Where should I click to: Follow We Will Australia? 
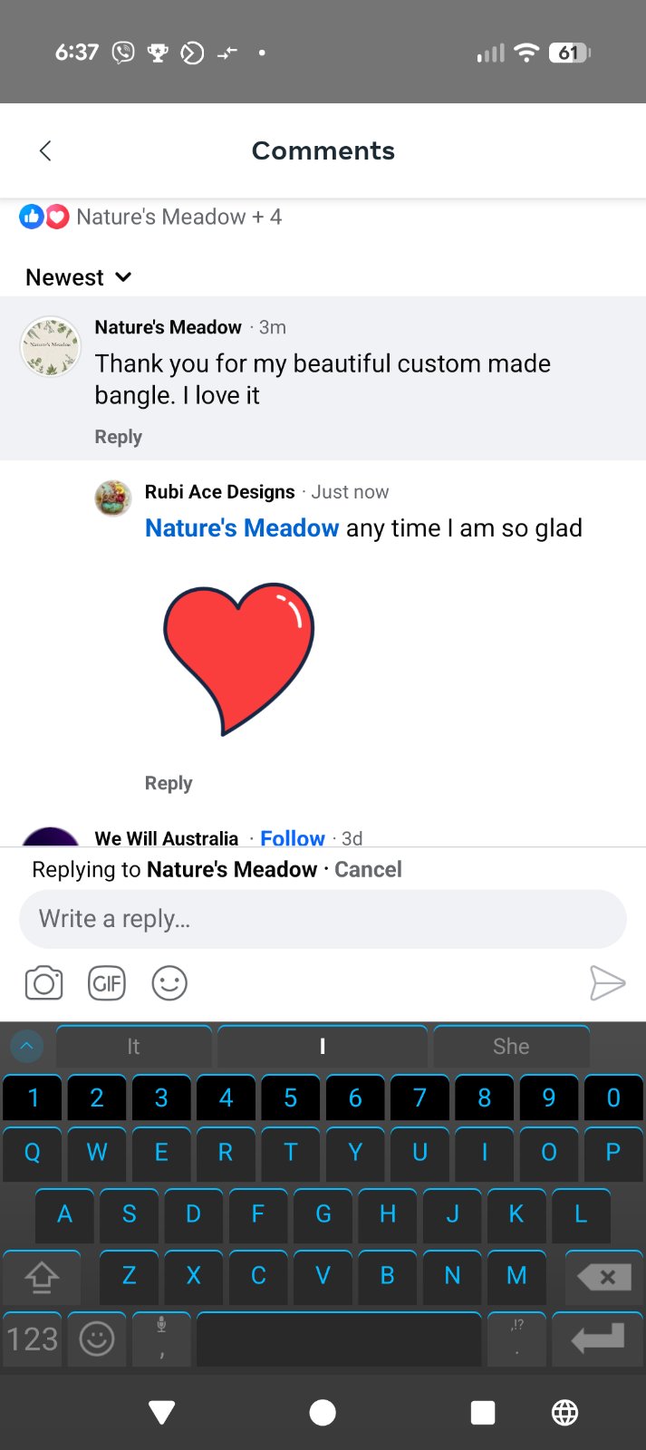[x=292, y=838]
